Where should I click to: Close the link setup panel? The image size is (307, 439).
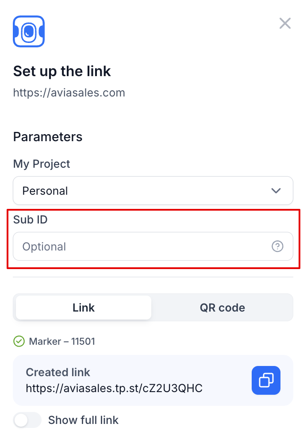(x=285, y=23)
